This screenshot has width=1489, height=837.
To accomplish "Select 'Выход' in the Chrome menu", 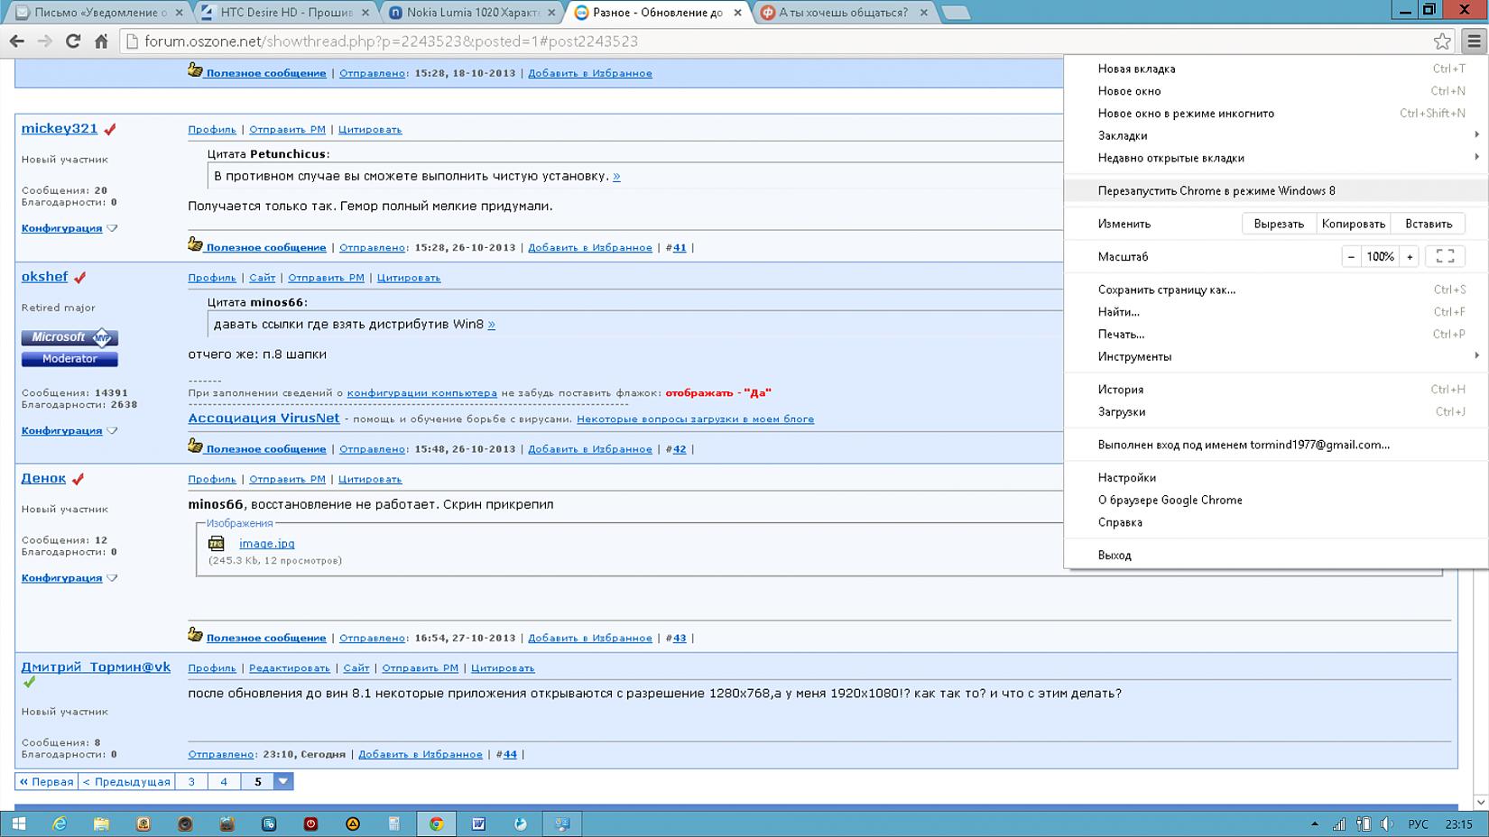I will [1276, 555].
